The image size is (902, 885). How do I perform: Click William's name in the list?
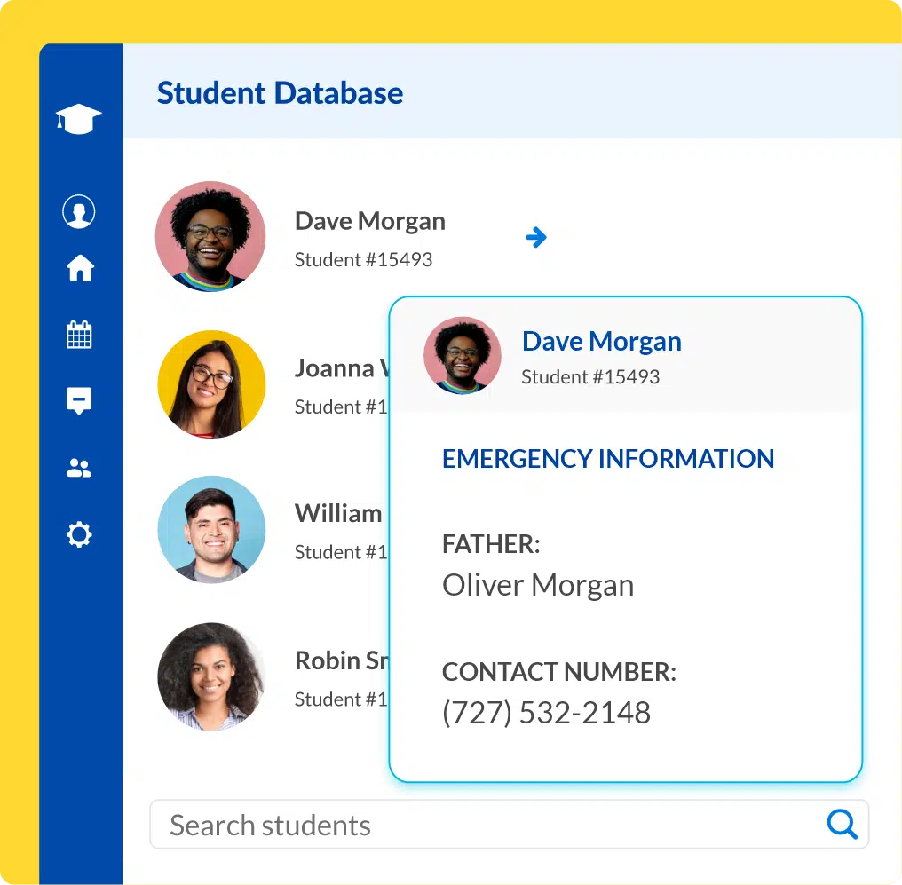[x=338, y=513]
